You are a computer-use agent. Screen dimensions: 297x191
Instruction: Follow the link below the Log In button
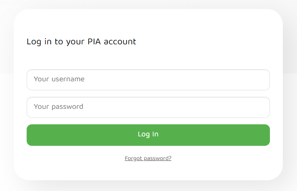148,158
